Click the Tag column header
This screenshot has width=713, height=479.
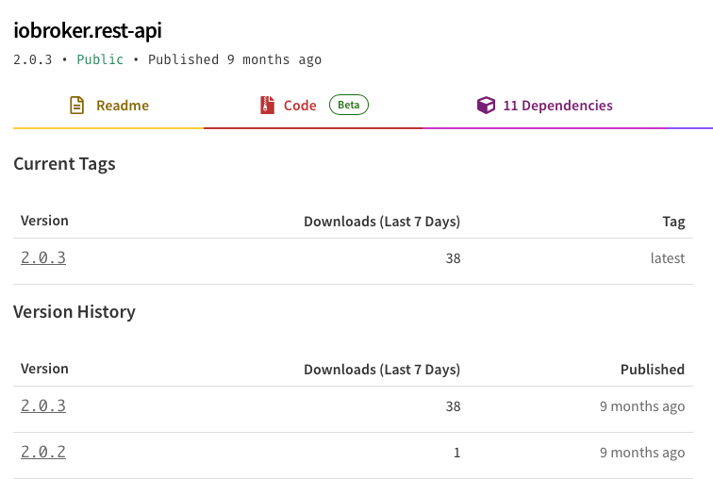click(x=673, y=222)
